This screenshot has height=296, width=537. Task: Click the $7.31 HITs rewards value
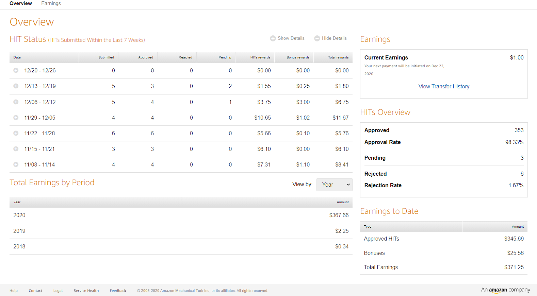pos(264,164)
